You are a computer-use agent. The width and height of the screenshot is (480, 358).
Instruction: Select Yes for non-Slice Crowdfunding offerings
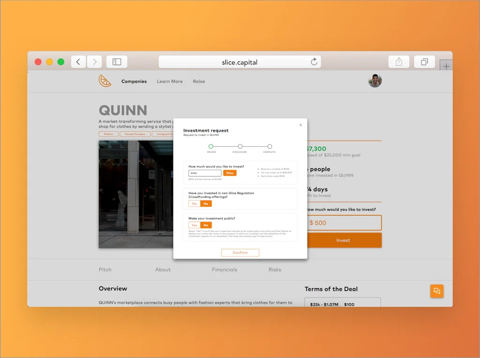[x=194, y=203]
